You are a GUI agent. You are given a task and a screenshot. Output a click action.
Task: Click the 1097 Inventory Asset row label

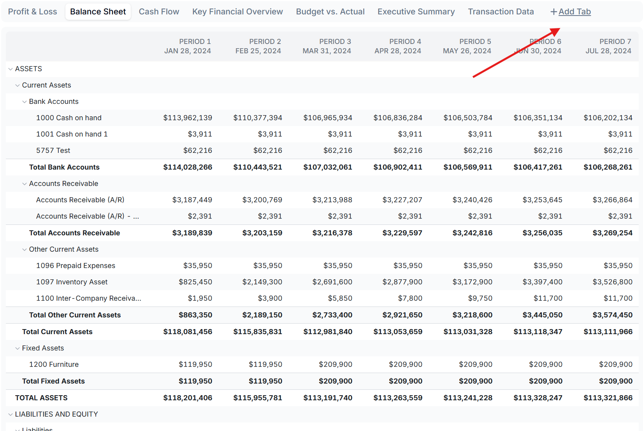[72, 282]
